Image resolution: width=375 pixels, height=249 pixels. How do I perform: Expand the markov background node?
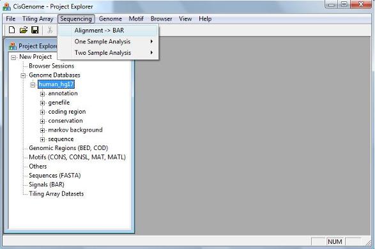42,130
